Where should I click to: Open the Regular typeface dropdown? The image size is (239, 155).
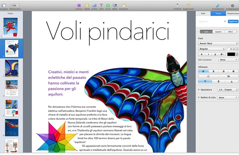click(212, 49)
